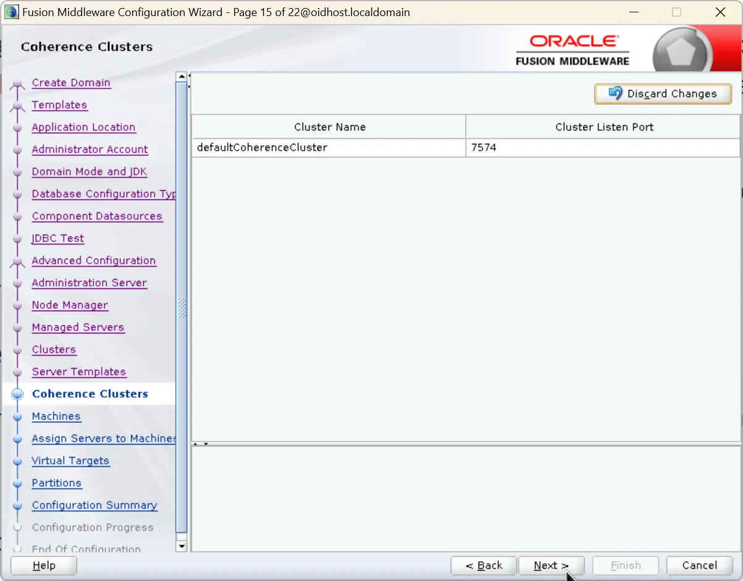Cancel the configuration wizard
This screenshot has width=743, height=581.
click(x=699, y=566)
